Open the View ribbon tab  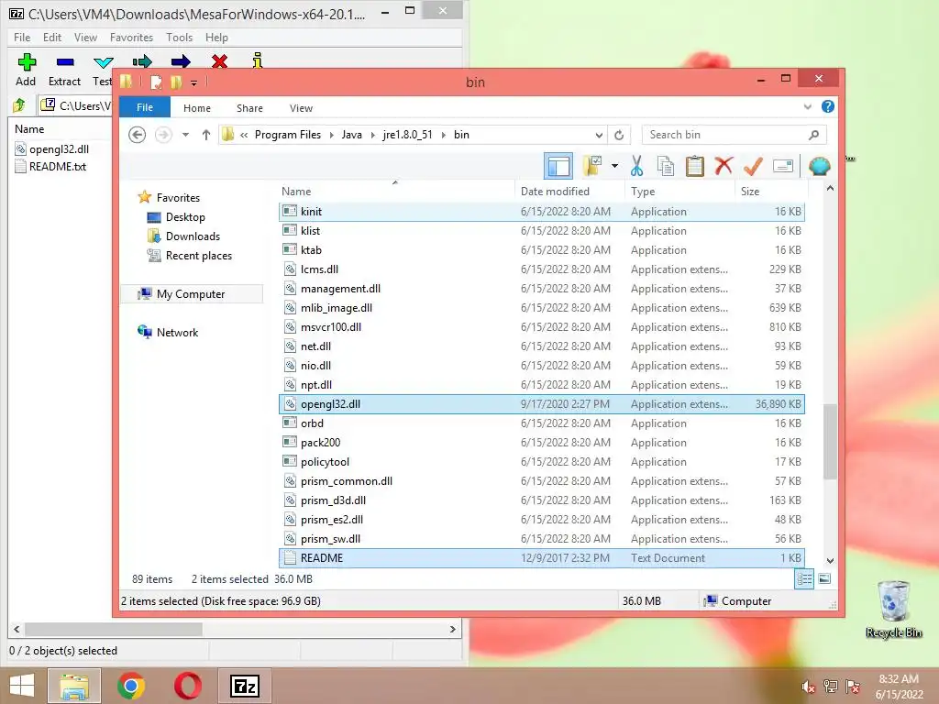click(x=301, y=108)
